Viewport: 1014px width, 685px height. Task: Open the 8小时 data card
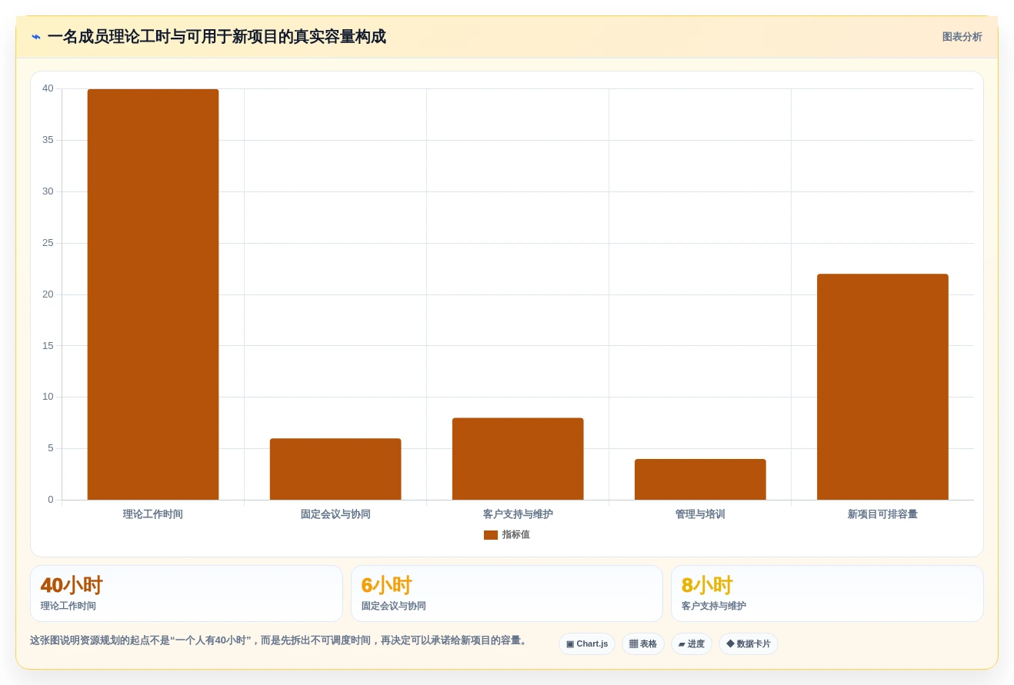[827, 594]
